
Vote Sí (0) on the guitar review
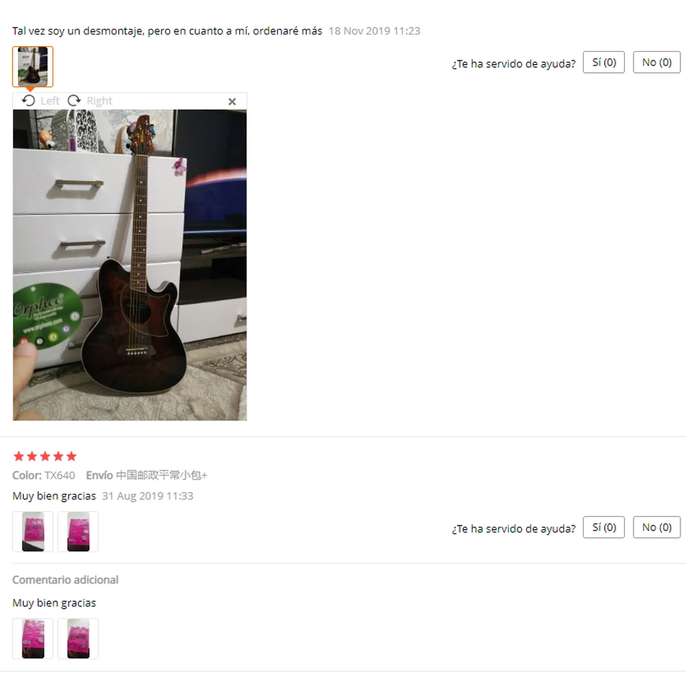tap(604, 62)
